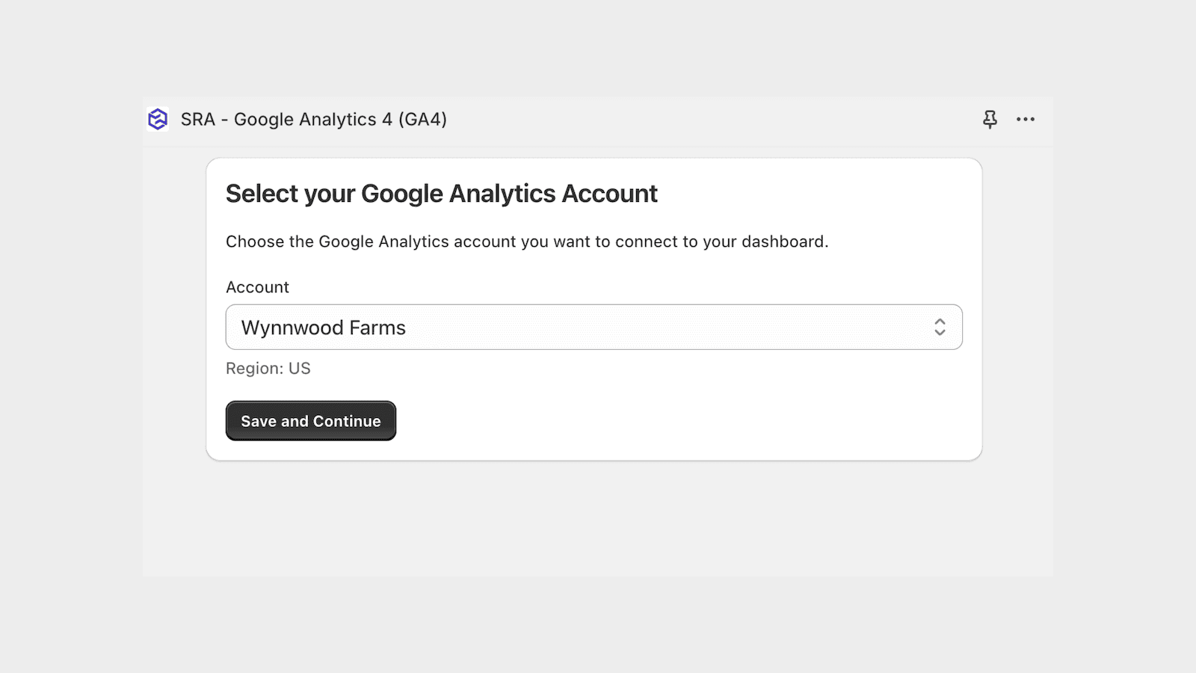Click the Select your Google Analytics Account heading

[442, 194]
